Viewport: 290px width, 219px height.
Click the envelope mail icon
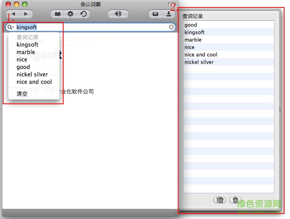(x=155, y=14)
